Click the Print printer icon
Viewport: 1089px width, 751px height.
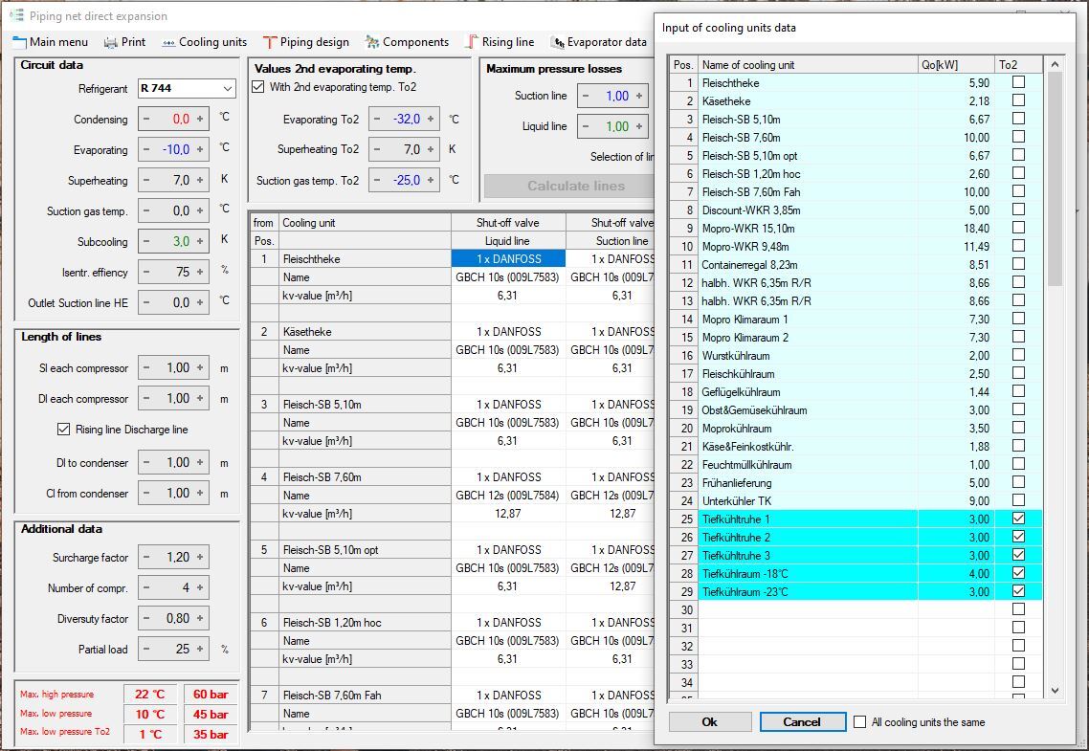coord(111,42)
